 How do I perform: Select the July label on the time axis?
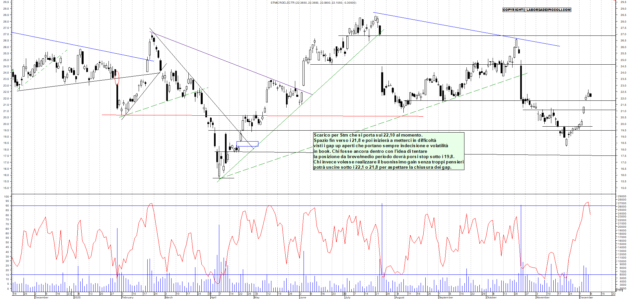click(348, 297)
